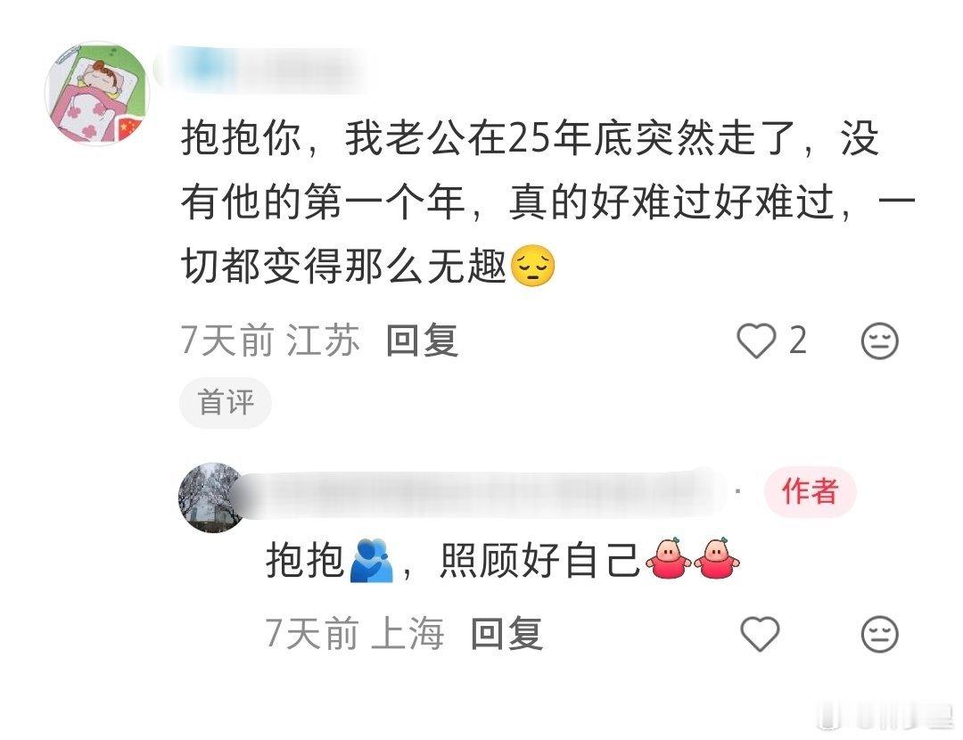This screenshot has width=963, height=740.
Task: Click the 7天前 上海 timestamp
Action: click(355, 634)
